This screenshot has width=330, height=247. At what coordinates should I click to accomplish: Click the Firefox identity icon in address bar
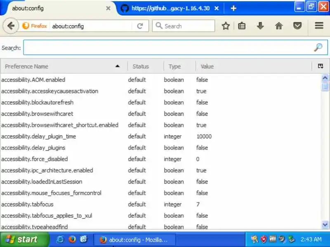point(26,26)
